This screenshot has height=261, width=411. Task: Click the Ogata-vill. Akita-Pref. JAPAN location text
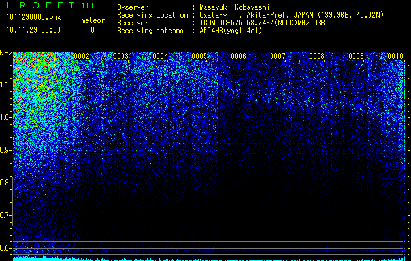pyautogui.click(x=291, y=15)
